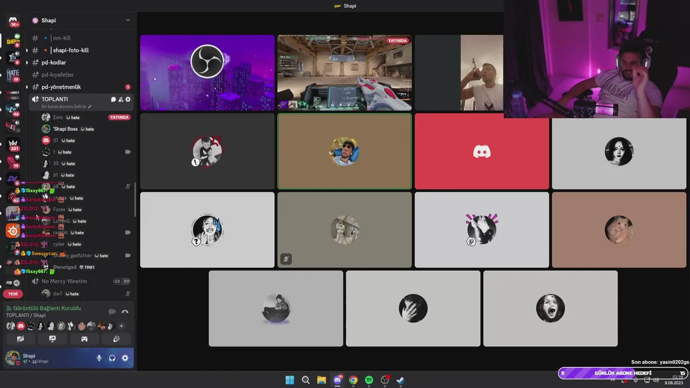
Task: Open the webcam tile of man drinking
Action: pyautogui.click(x=459, y=73)
